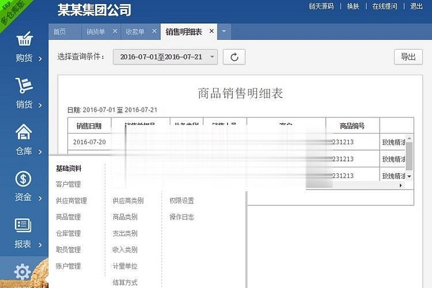This screenshot has height=288, width=432.
Task: Open the tab list dropdown arrow
Action: pyautogui.click(x=224, y=31)
